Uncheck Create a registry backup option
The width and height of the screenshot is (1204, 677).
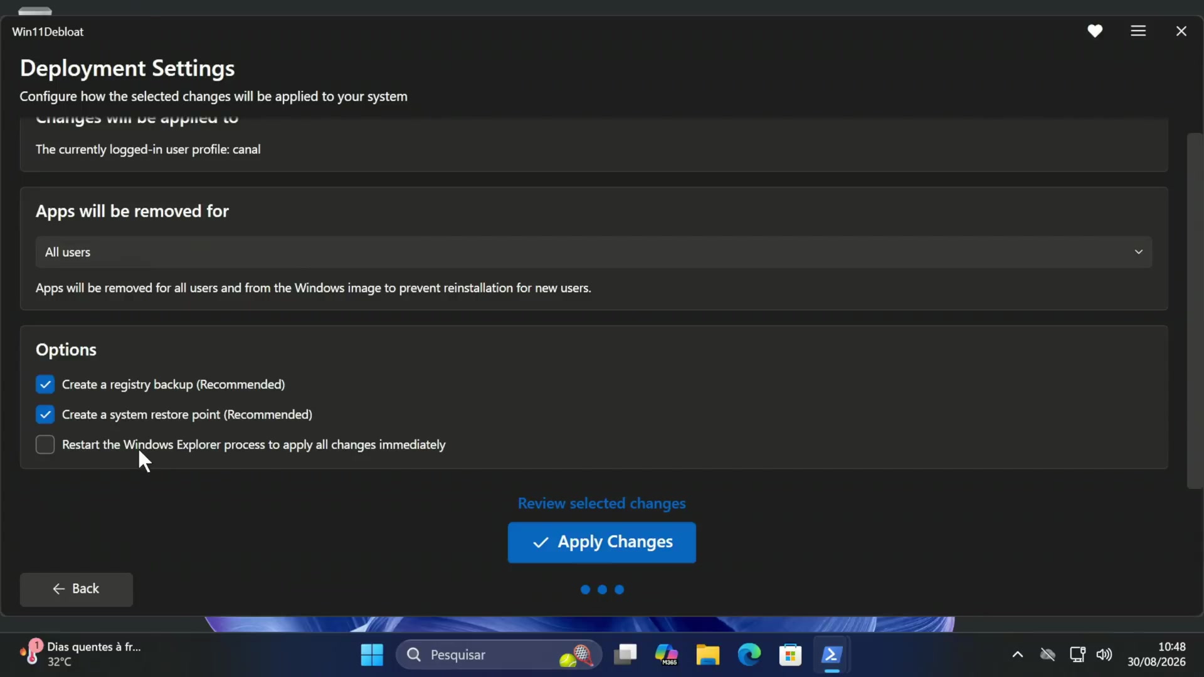coord(45,384)
